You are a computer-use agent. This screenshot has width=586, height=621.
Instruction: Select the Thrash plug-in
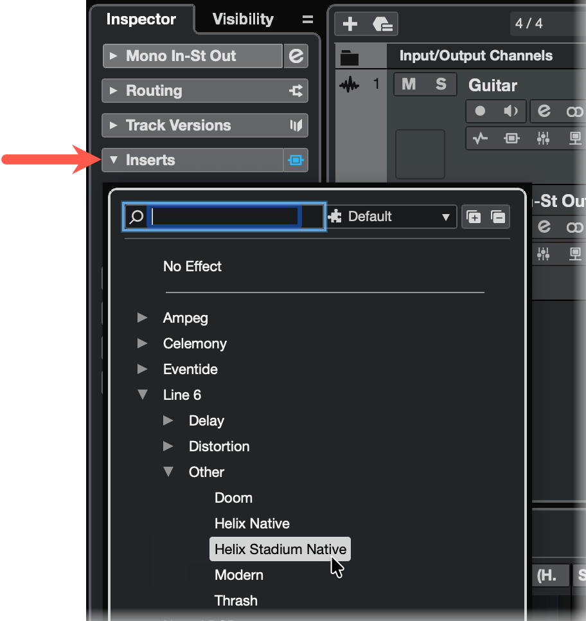pos(236,601)
